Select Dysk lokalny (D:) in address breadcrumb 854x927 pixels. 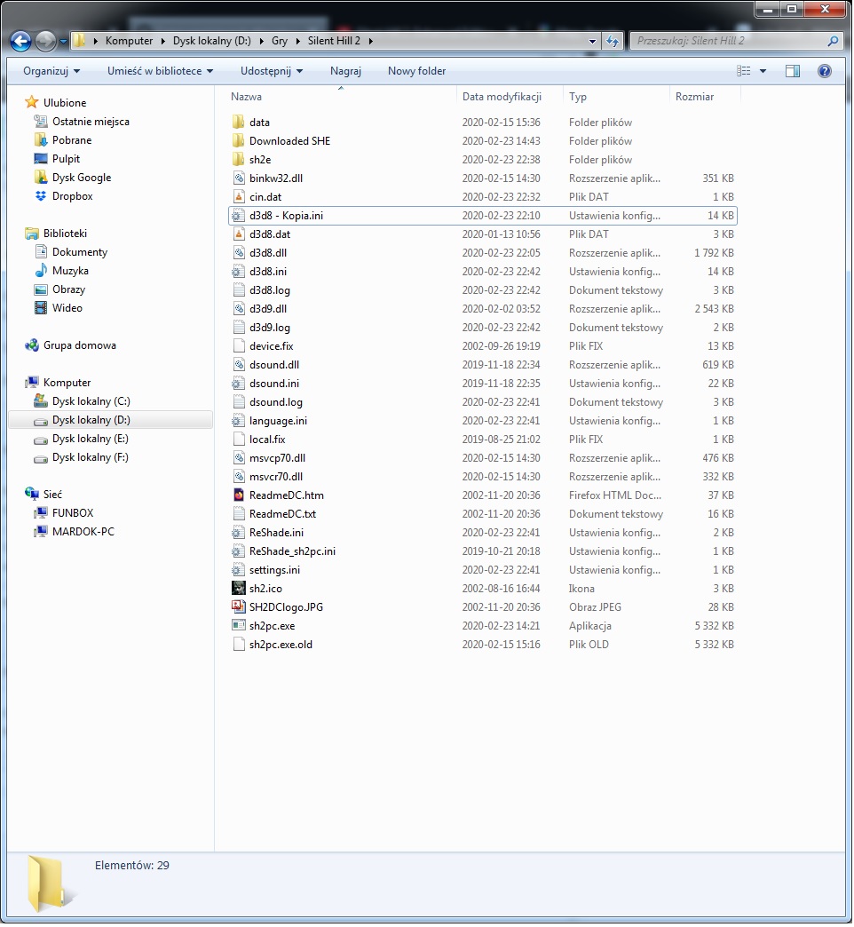(x=211, y=41)
